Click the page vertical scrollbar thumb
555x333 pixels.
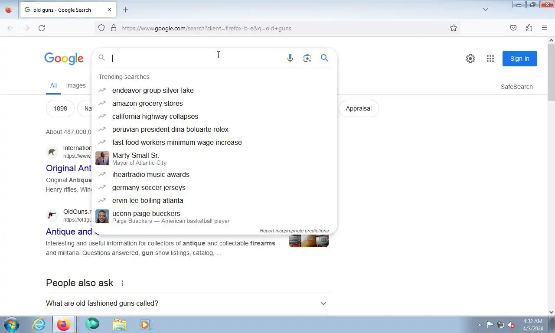coord(551,72)
